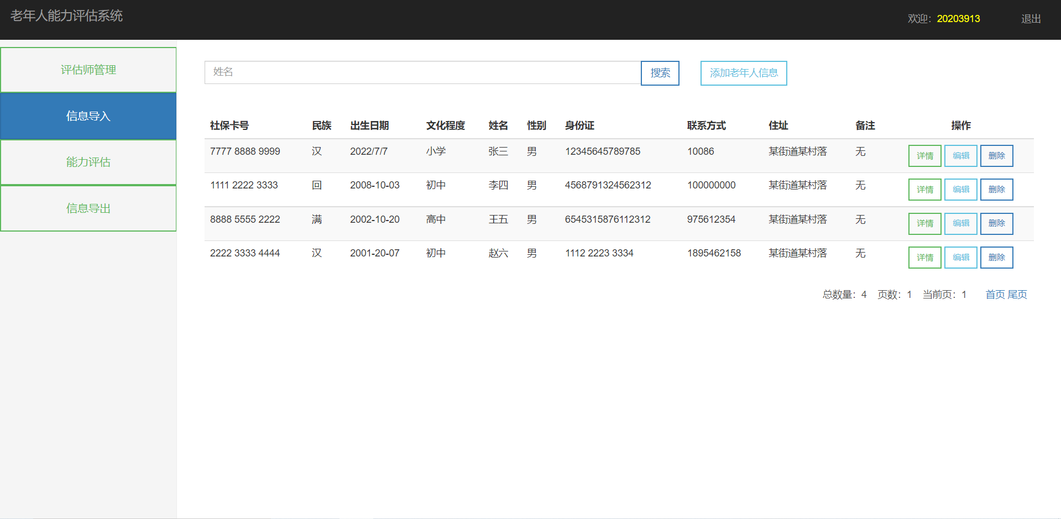Select social card 1111 2222 3333

click(x=244, y=185)
